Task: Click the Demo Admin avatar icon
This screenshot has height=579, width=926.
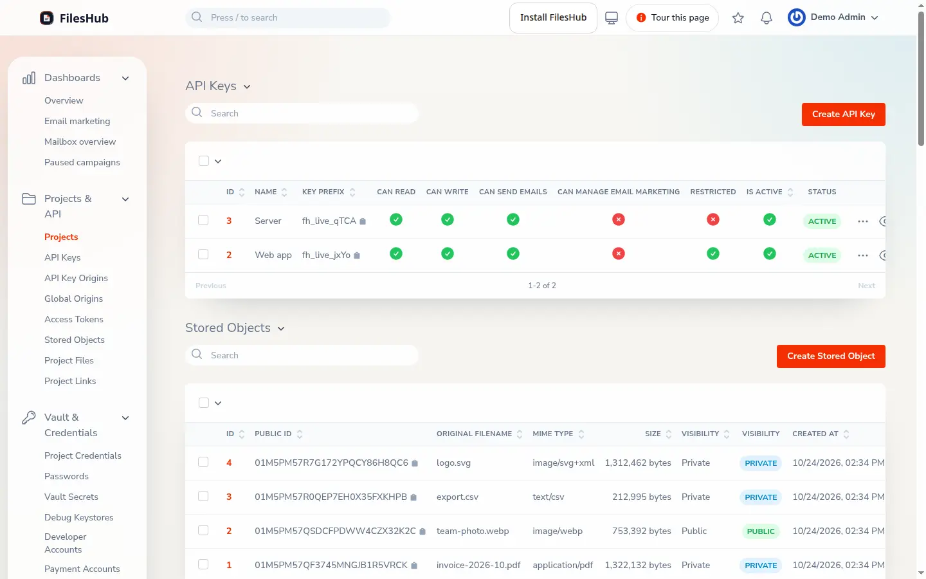Action: (x=797, y=17)
